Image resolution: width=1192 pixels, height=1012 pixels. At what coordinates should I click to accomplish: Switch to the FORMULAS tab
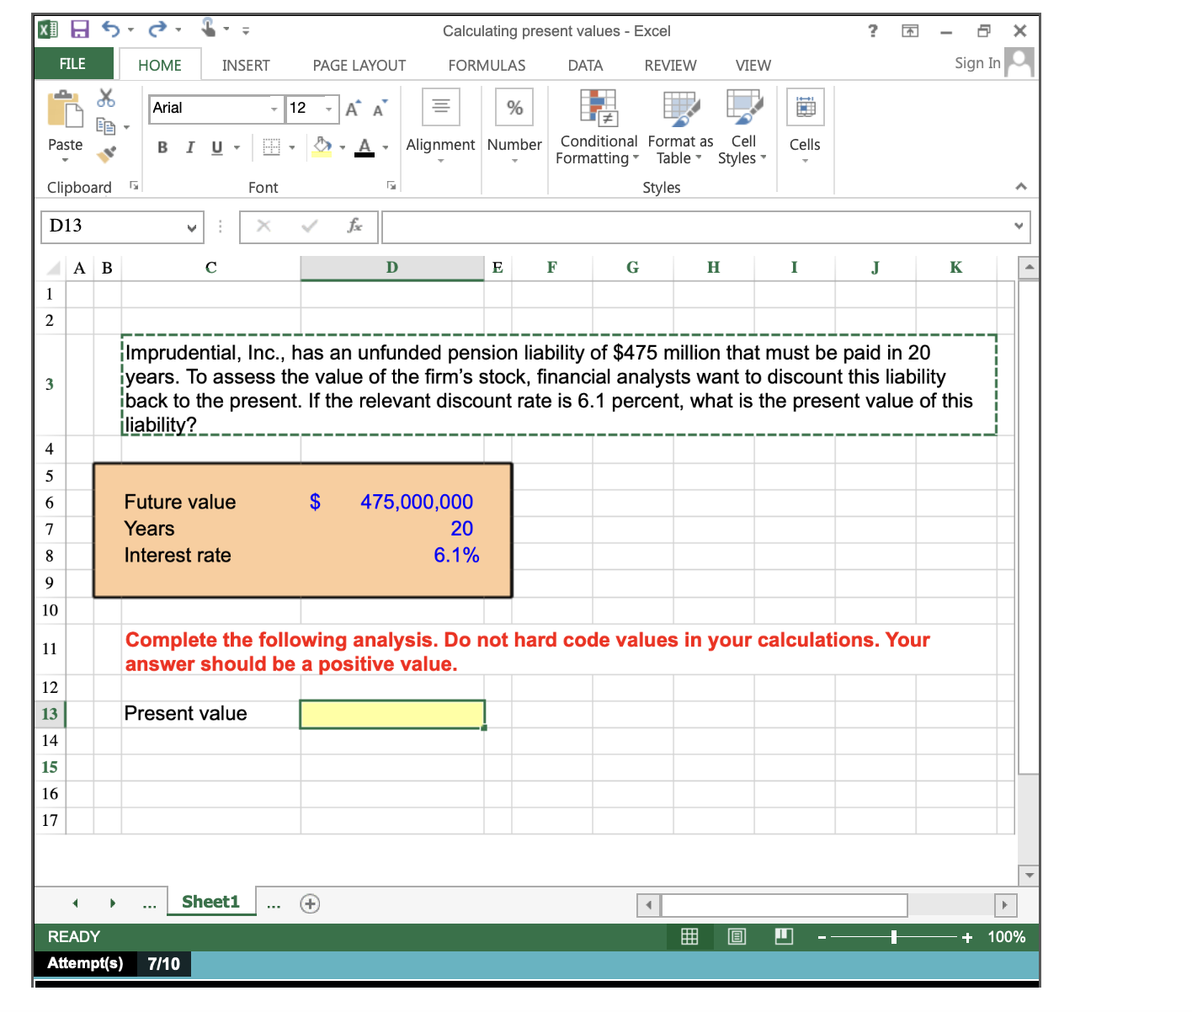pos(487,65)
